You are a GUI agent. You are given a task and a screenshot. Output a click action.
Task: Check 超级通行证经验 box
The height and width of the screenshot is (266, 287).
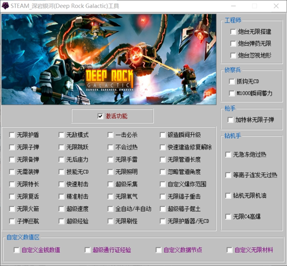point(88,250)
